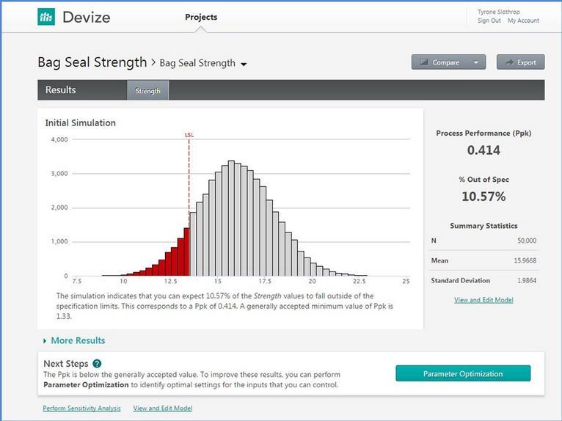Screen dimensions: 562x421
Task: Open the Compare button's dropdown arrow
Action: coord(476,62)
